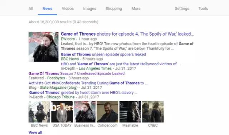The width and height of the screenshot is (229, 135).
Task: Click the CNBC thumbnail image
Action: click(x=153, y=111)
